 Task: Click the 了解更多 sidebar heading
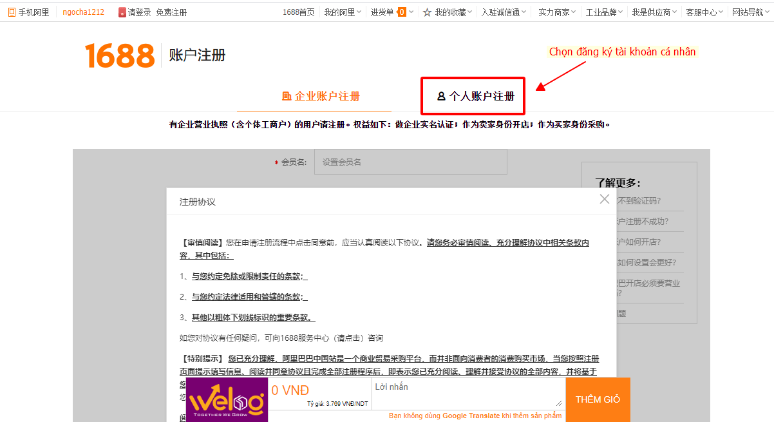[618, 183]
